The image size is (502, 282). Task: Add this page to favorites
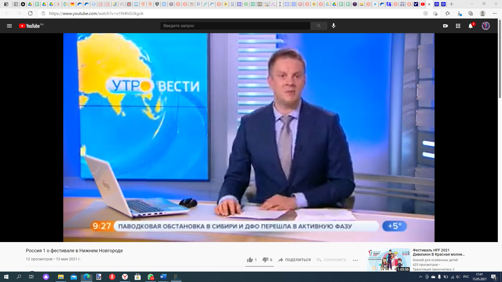pyautogui.click(x=435, y=13)
